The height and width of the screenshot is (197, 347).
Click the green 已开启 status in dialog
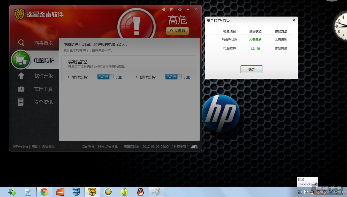pyautogui.click(x=255, y=48)
